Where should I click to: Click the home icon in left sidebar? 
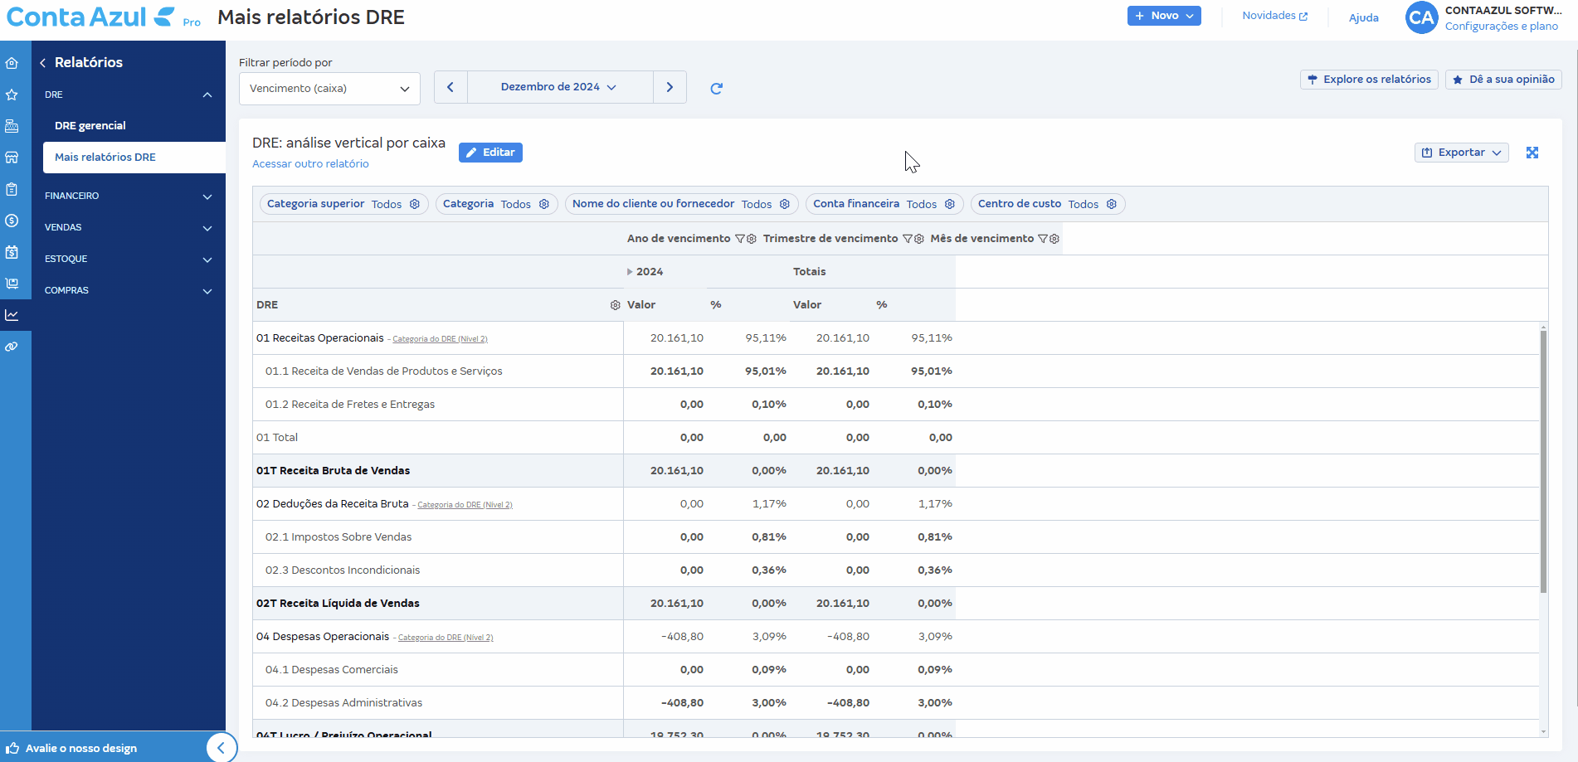tap(12, 63)
